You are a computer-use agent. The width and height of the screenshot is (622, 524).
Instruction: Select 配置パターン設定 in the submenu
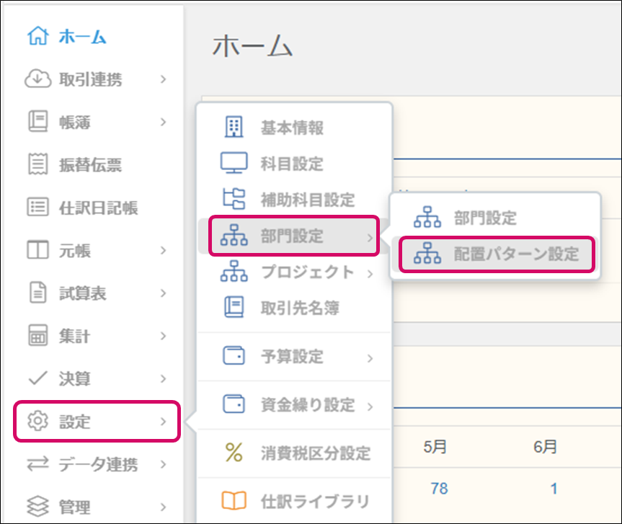pyautogui.click(x=515, y=254)
